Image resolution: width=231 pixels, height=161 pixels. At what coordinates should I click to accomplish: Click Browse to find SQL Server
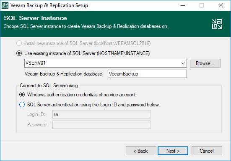(x=205, y=63)
